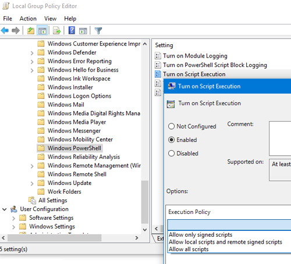The width and height of the screenshot is (291, 264).
Task: Expand the Windows Defender tree node
Action: [x=32, y=53]
